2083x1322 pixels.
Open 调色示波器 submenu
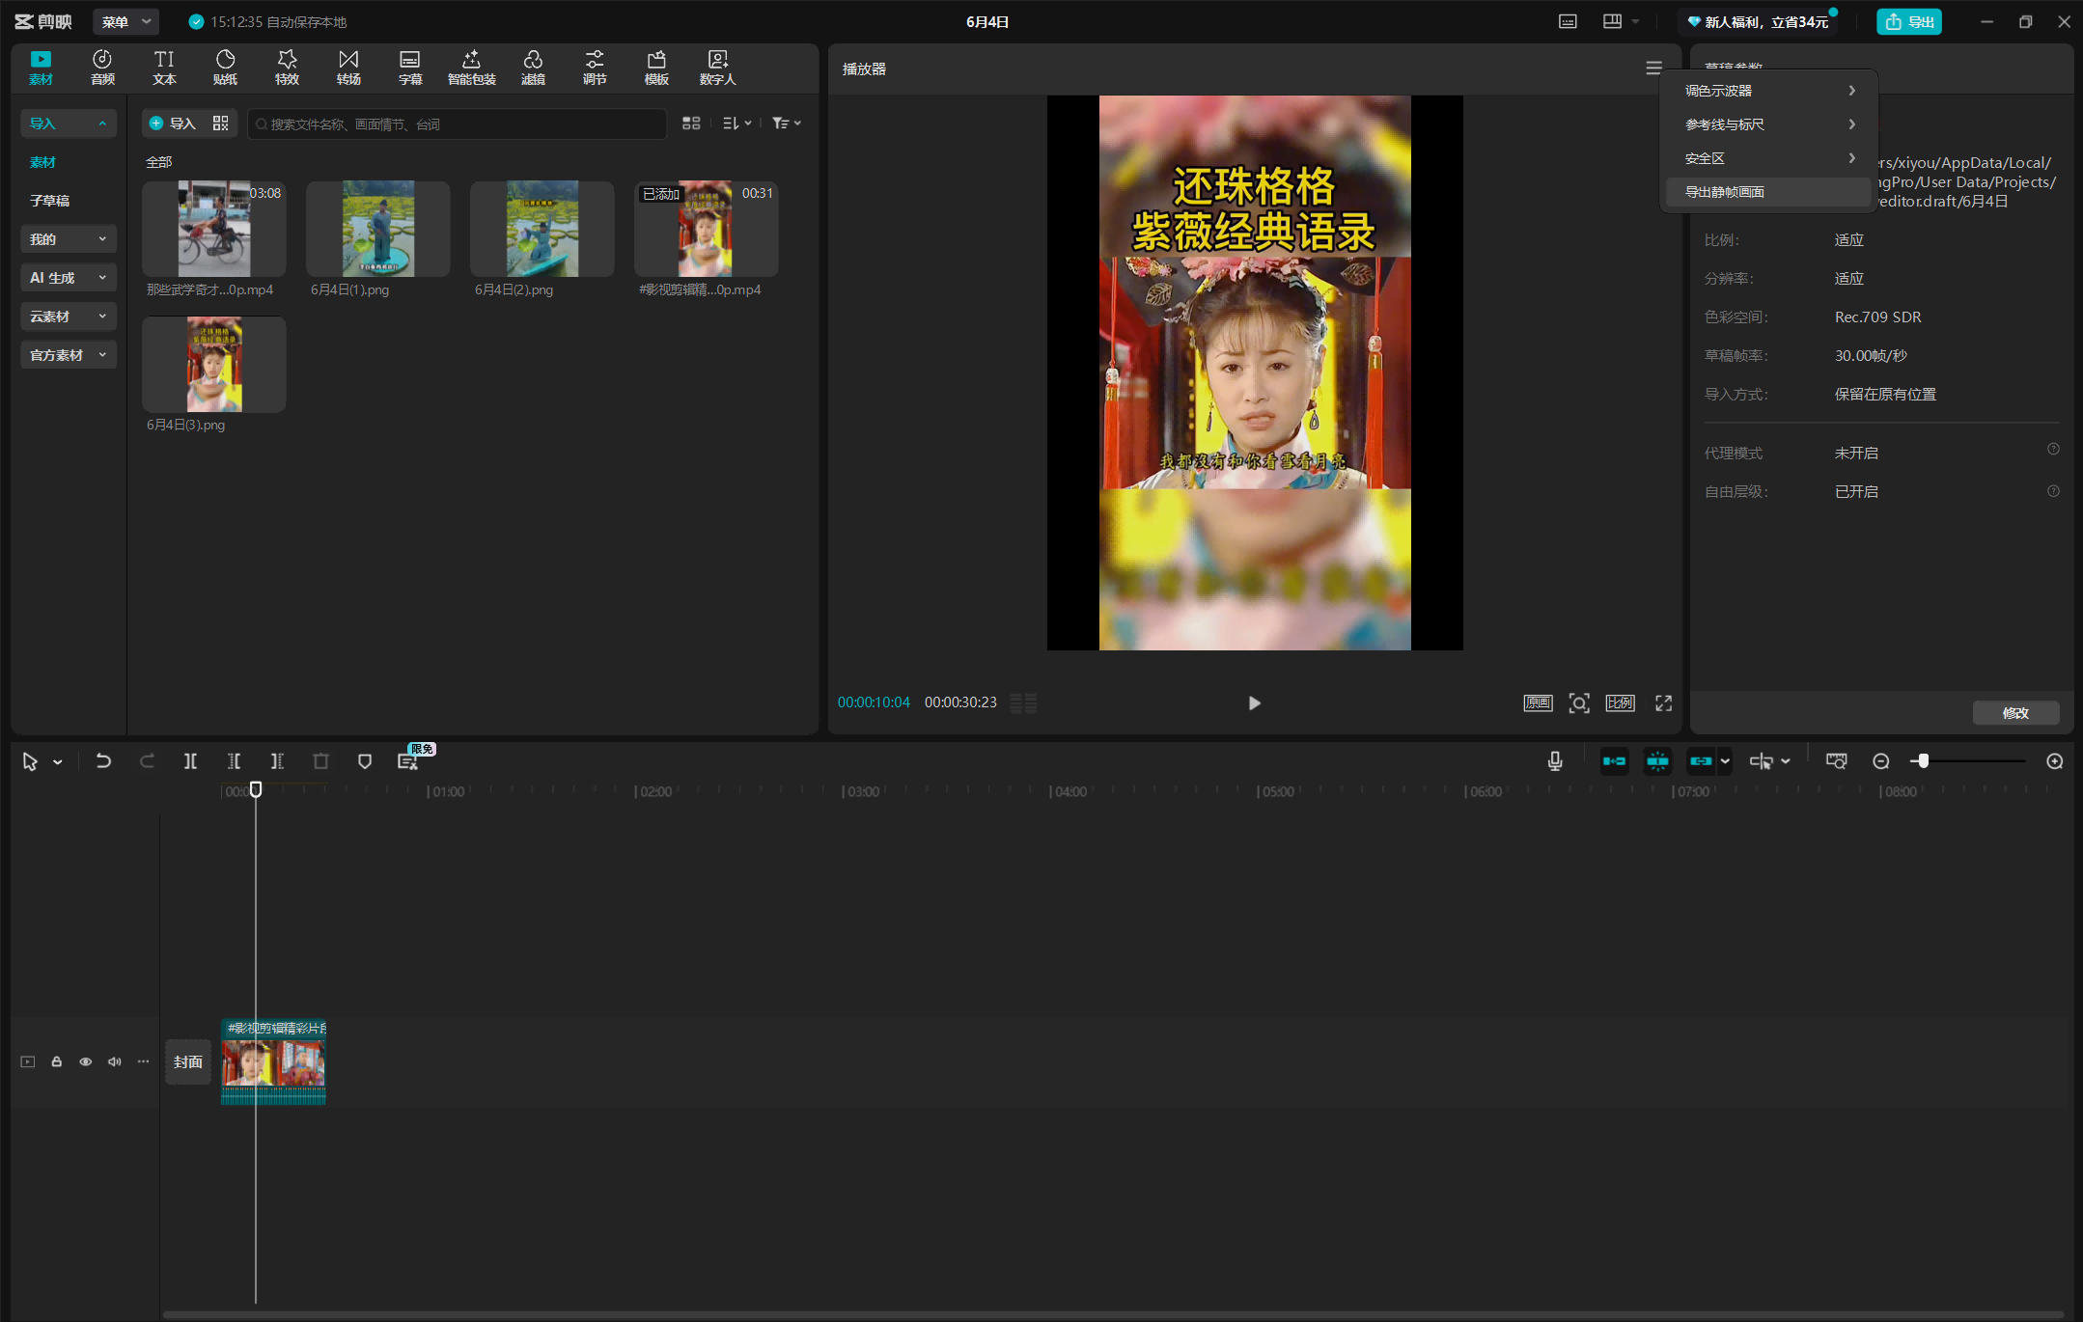(x=1768, y=91)
